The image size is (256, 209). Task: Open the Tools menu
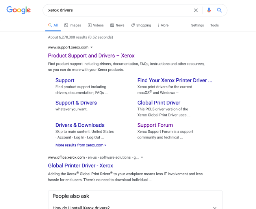pyautogui.click(x=214, y=25)
